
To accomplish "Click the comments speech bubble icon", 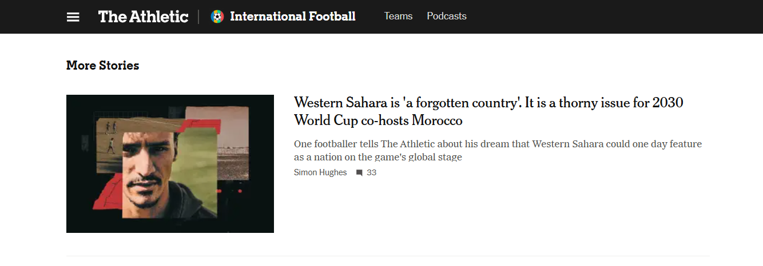I will click(359, 172).
